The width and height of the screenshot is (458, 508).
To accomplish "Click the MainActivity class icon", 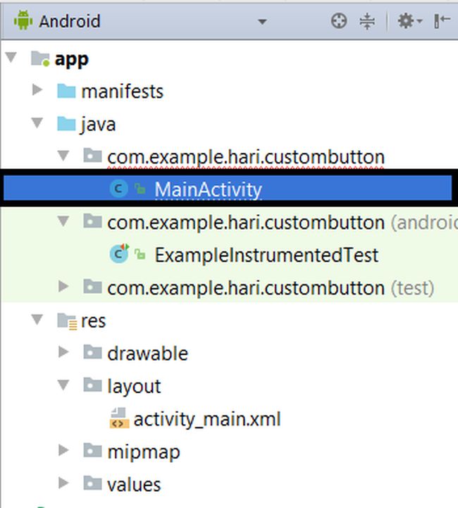I will pos(118,189).
